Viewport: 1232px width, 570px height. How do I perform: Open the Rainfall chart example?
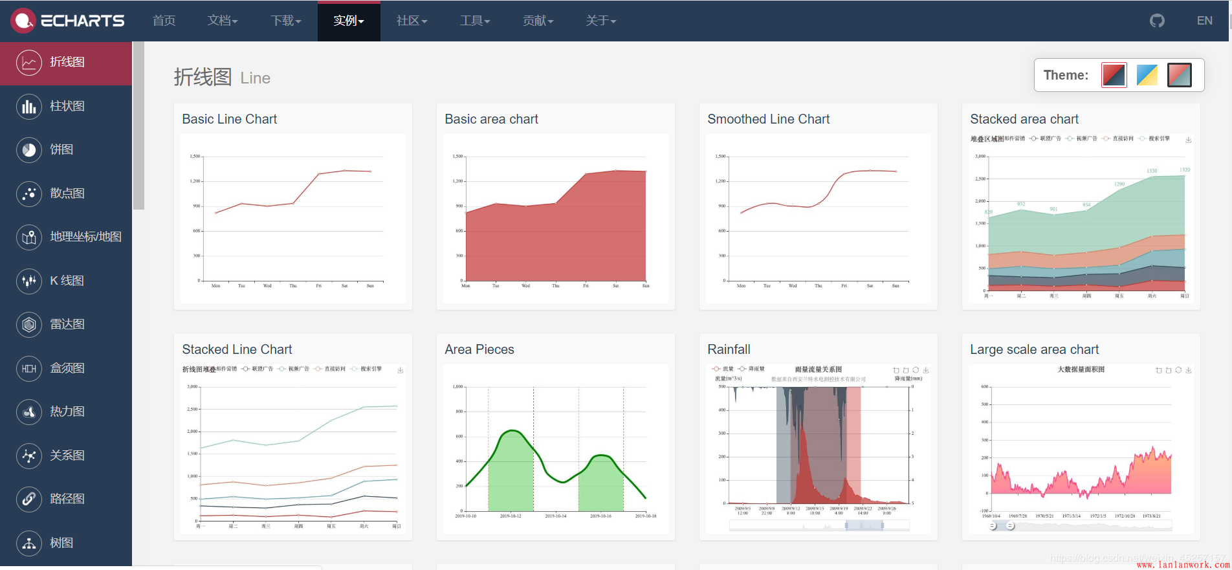pyautogui.click(x=818, y=449)
